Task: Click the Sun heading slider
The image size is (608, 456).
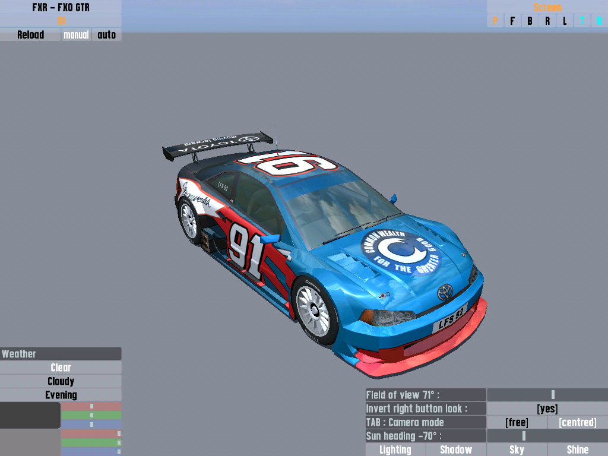Action: point(547,436)
